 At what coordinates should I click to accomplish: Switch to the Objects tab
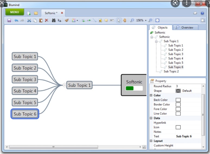pos(161,27)
